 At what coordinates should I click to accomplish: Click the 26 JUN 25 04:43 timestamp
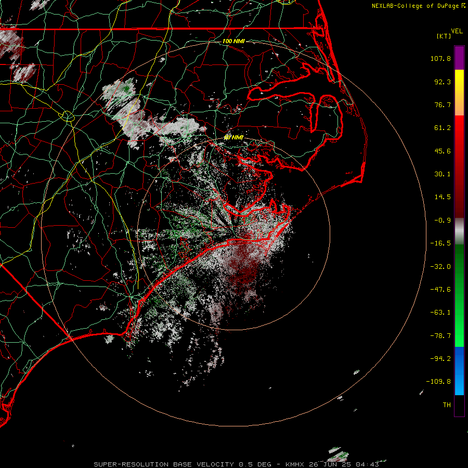click(344, 464)
